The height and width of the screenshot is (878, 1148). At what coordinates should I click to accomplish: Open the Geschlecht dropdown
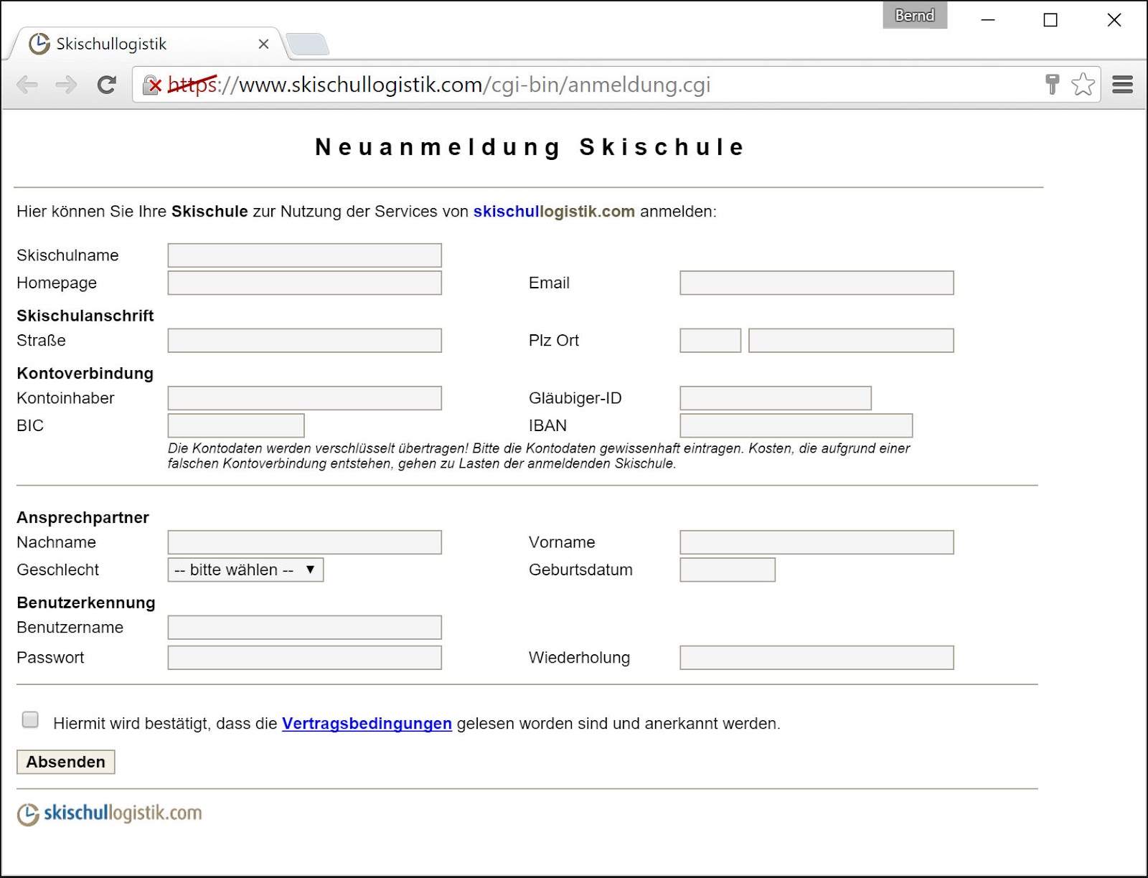point(245,570)
